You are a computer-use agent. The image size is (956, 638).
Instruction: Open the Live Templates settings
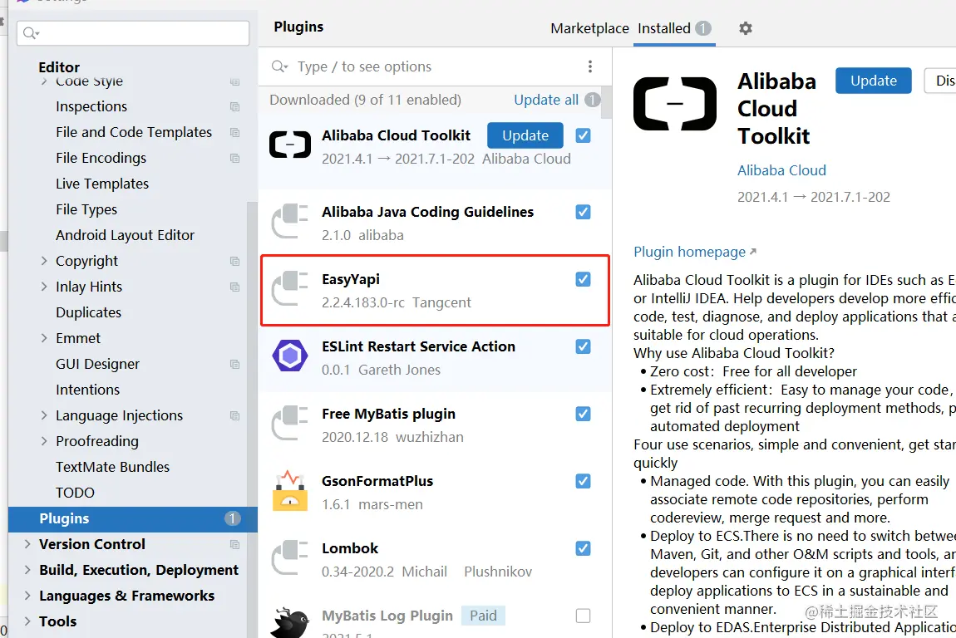point(101,184)
